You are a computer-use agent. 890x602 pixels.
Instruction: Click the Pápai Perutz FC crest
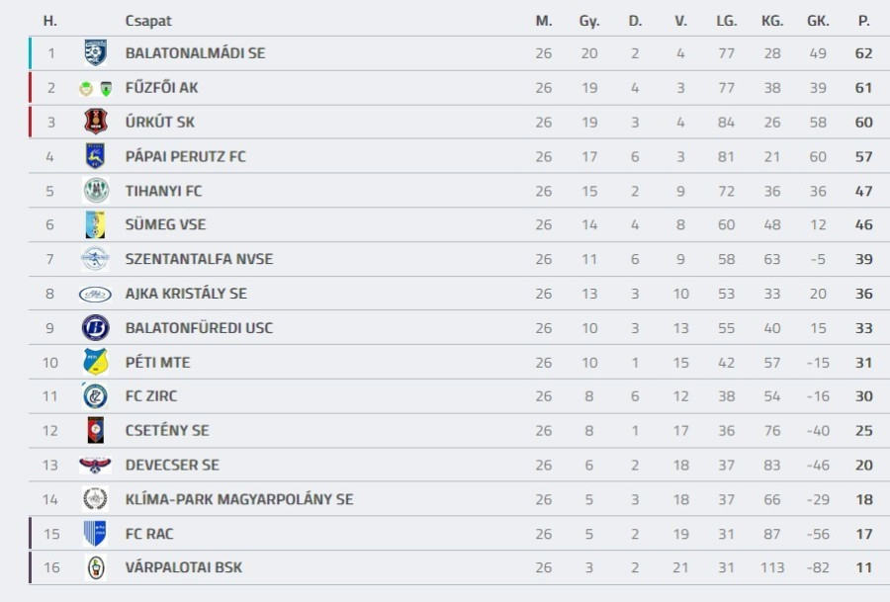pyautogui.click(x=95, y=156)
